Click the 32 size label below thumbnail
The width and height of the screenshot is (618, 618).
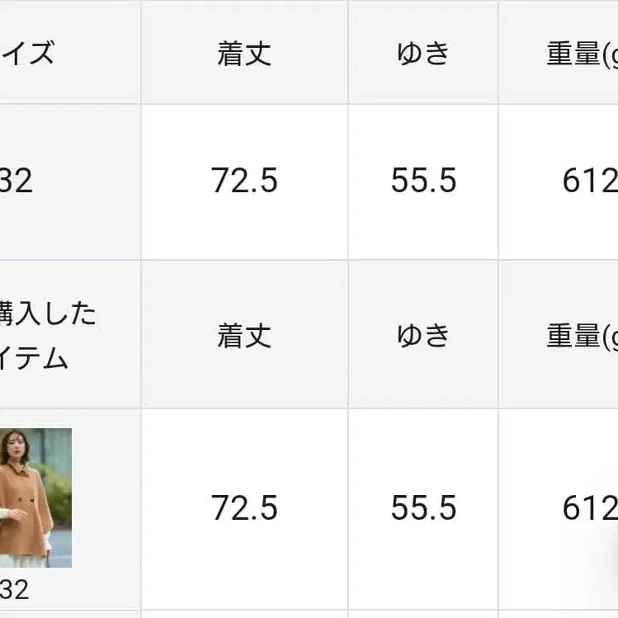tap(14, 589)
